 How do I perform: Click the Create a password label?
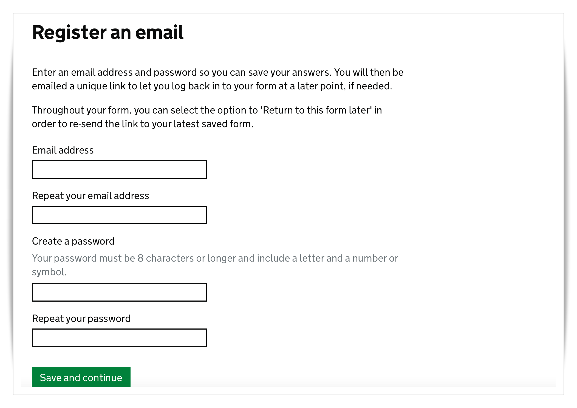[x=73, y=241]
